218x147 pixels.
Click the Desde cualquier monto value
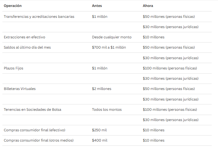(x=112, y=37)
